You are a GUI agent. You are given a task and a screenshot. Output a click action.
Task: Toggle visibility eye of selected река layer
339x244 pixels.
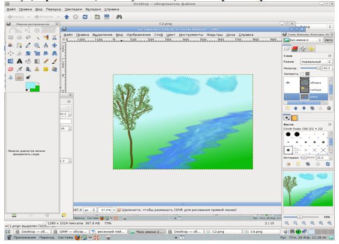point(288,97)
